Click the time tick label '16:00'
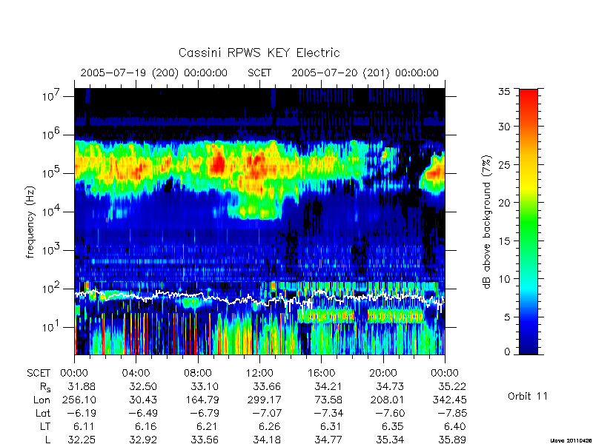Image resolution: width=593 pixels, height=444 pixels. [x=321, y=373]
